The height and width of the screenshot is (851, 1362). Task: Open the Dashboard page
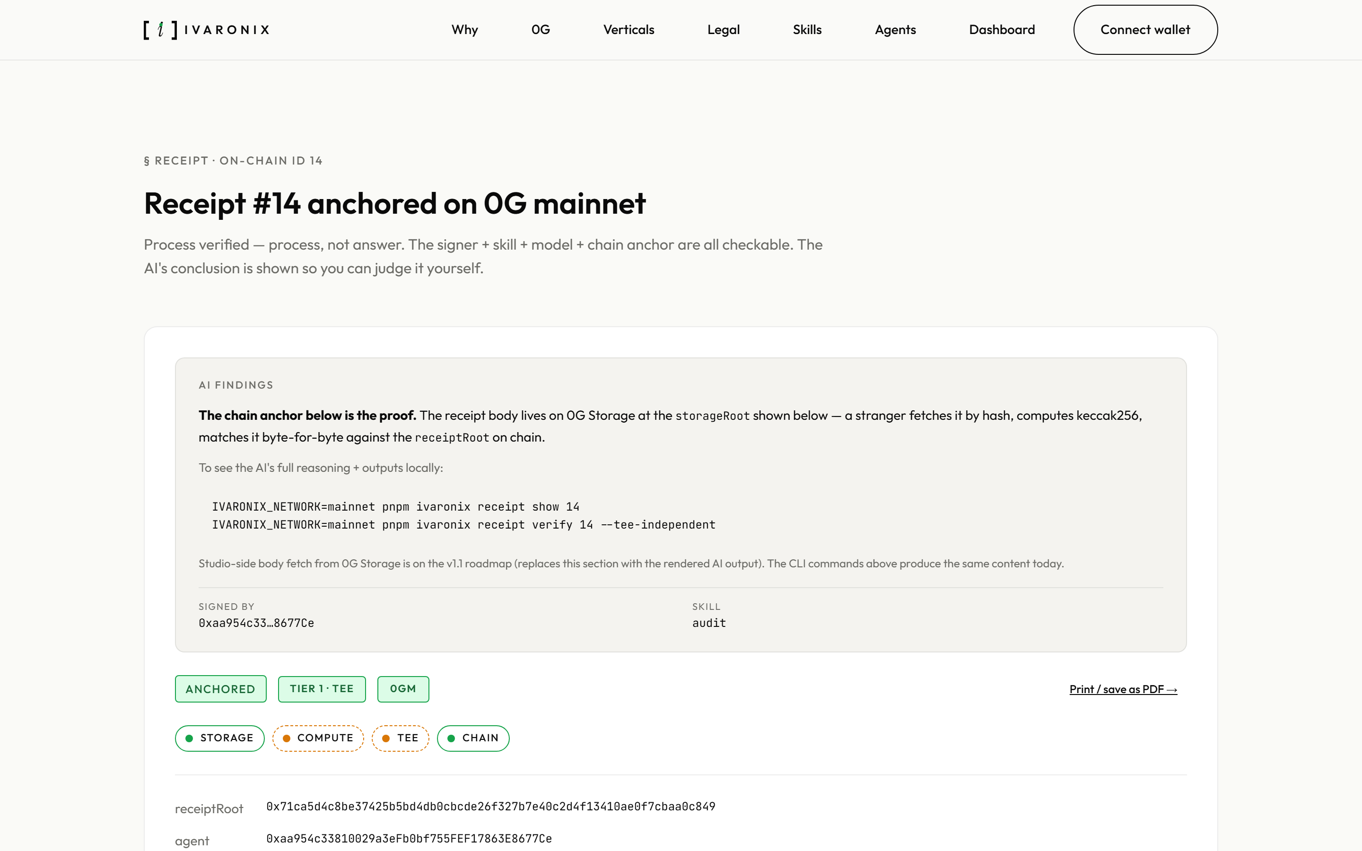(x=1002, y=30)
